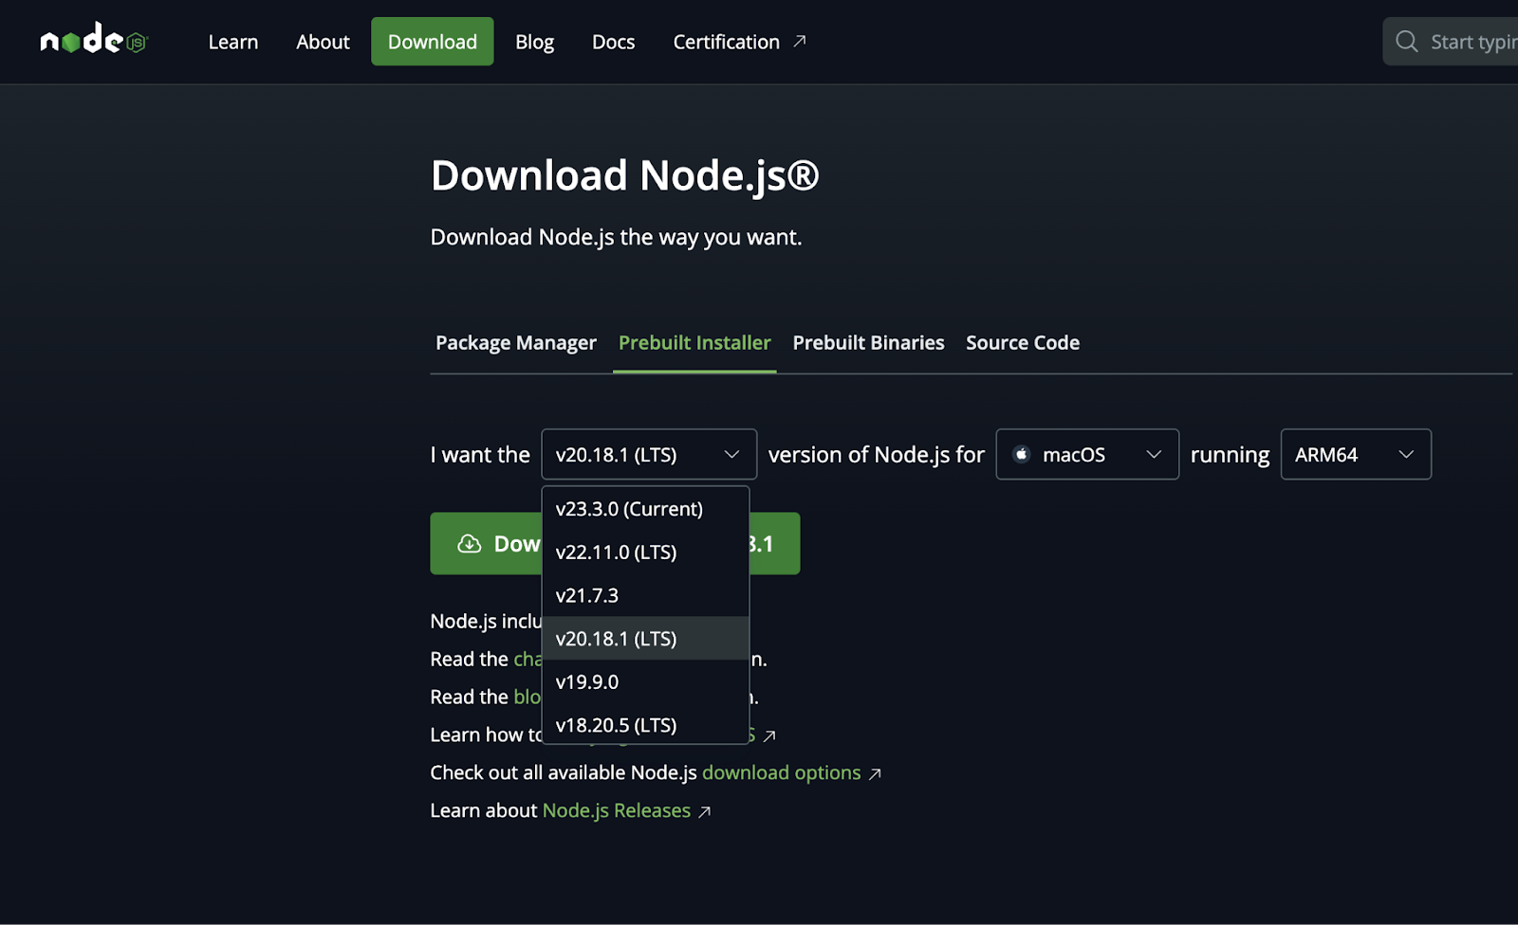Click the cloud download icon on green button
Screen dimensions: 1518x925
pos(470,544)
